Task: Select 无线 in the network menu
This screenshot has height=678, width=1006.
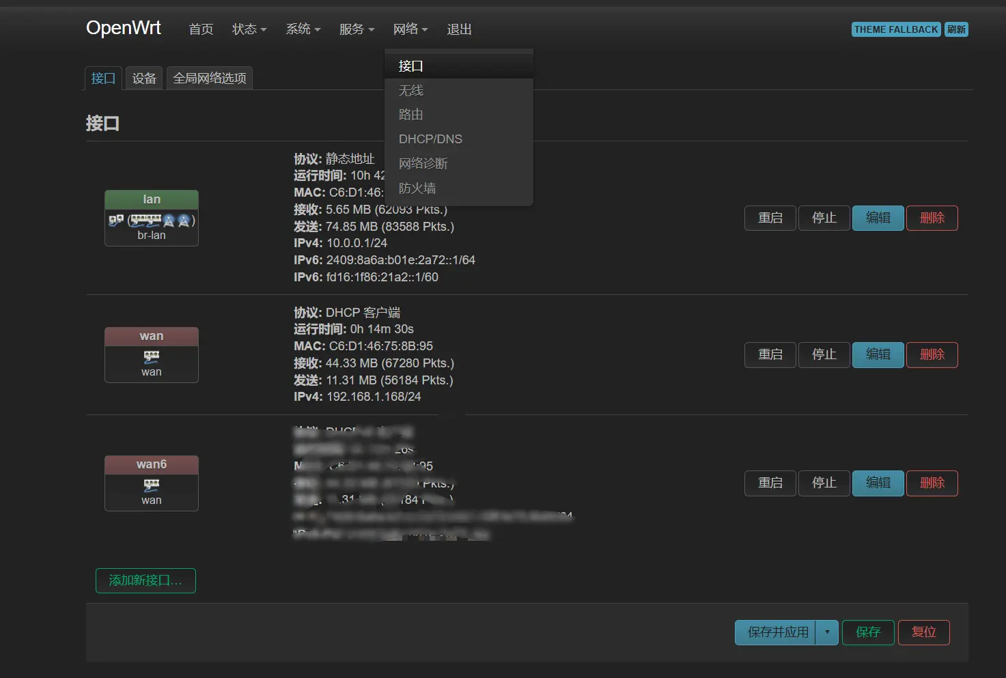Action: tap(411, 91)
